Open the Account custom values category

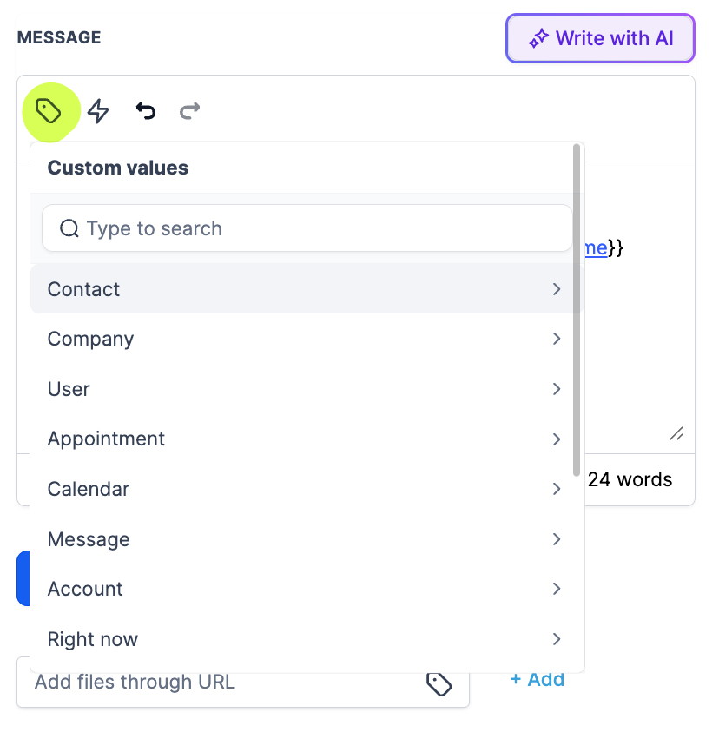point(303,589)
